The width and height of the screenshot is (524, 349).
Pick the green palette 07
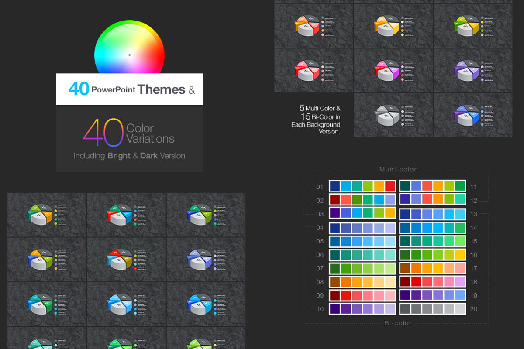pyautogui.click(x=362, y=268)
